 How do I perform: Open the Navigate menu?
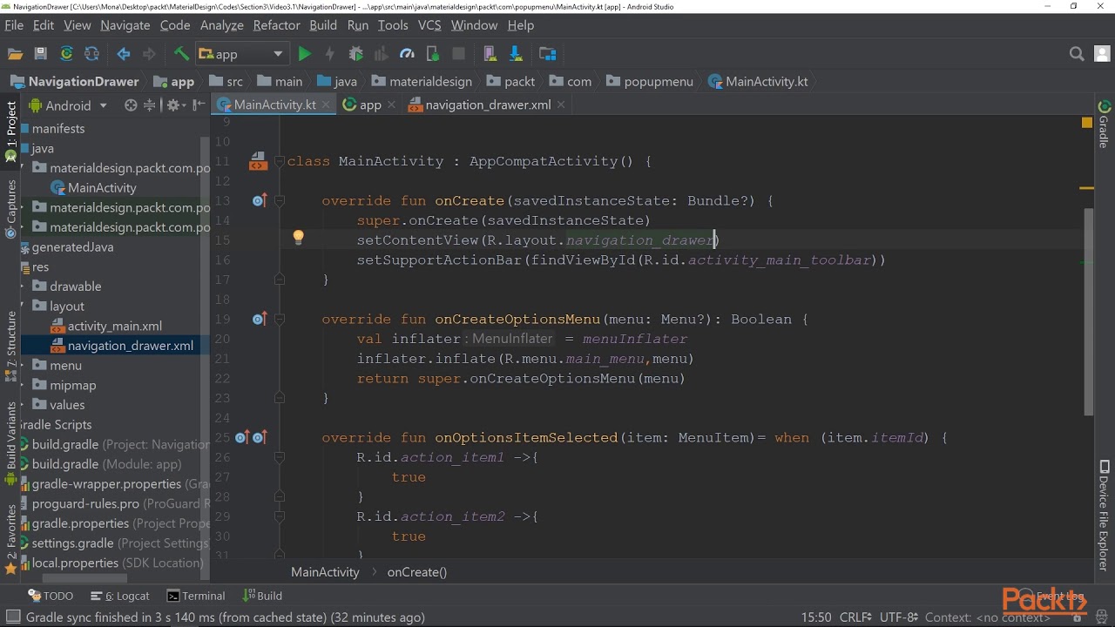pyautogui.click(x=125, y=25)
